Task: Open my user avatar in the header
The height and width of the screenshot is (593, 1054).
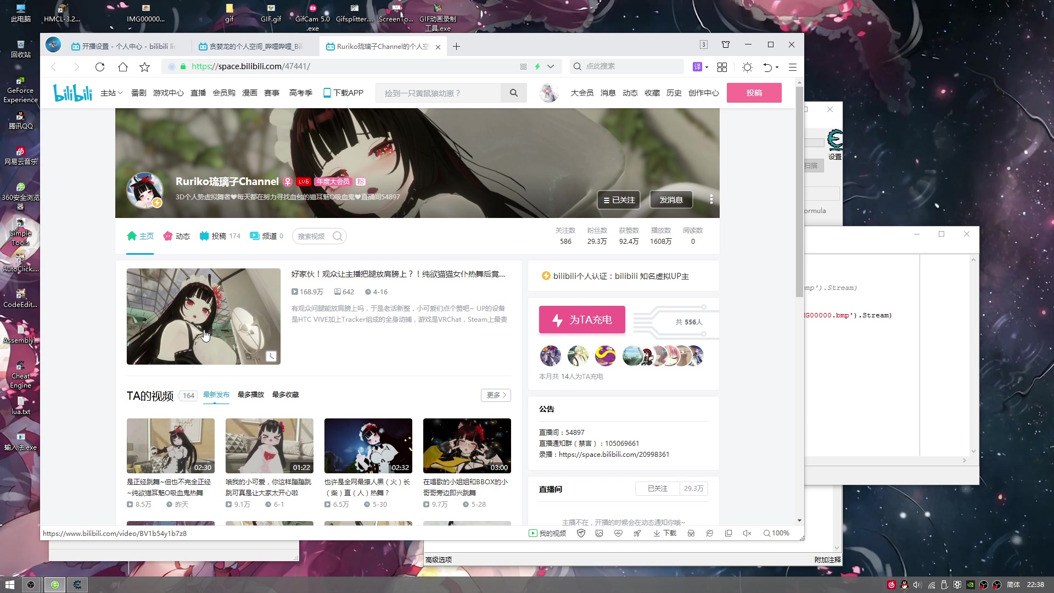Action: coord(548,93)
